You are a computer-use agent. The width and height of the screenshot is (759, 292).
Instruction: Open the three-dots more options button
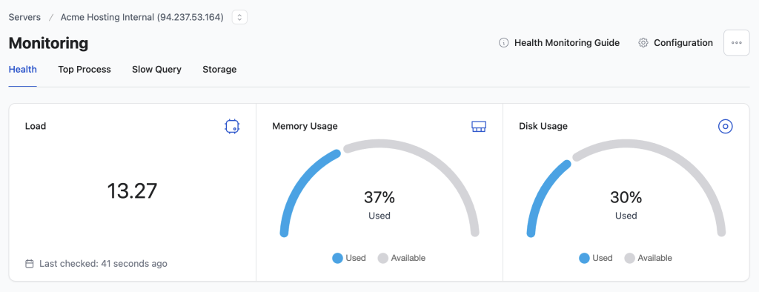tap(736, 42)
